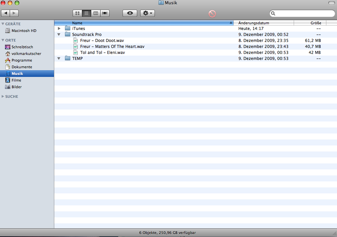Open the gear action menu
Screen dimensions: 337x237
coord(147,13)
